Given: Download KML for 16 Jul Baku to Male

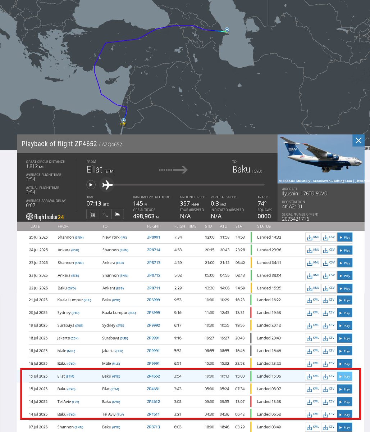Looking at the screenshot, I should (x=312, y=364).
